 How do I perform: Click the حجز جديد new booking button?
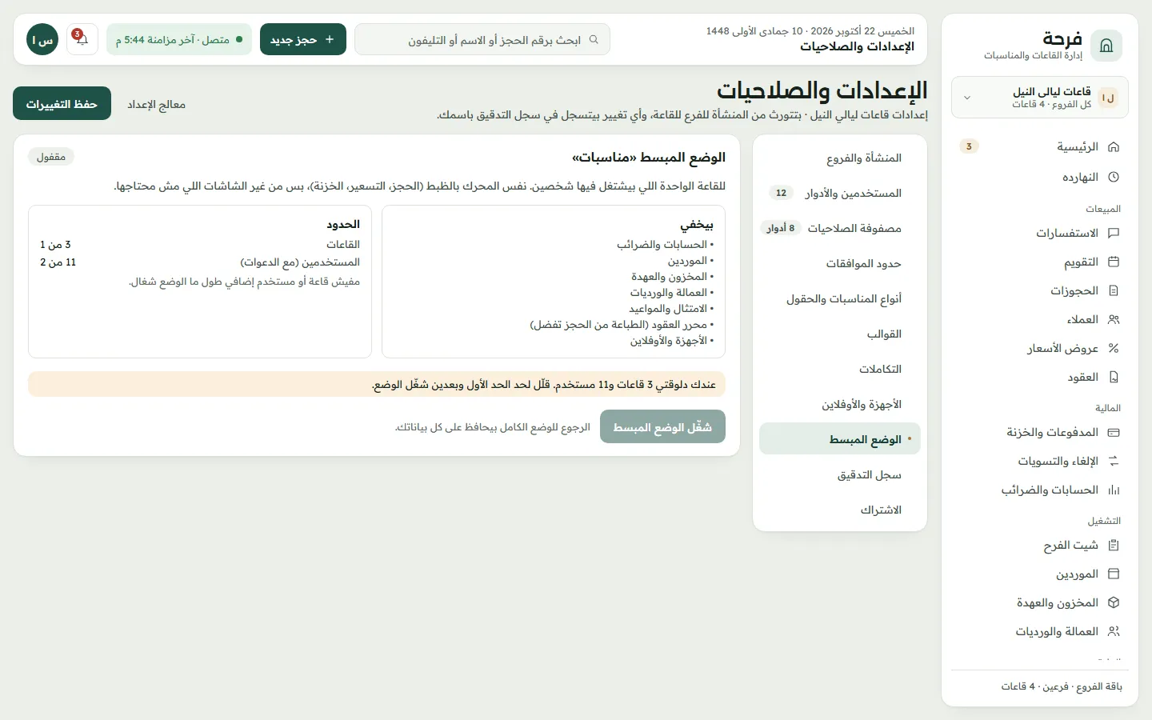pyautogui.click(x=303, y=39)
